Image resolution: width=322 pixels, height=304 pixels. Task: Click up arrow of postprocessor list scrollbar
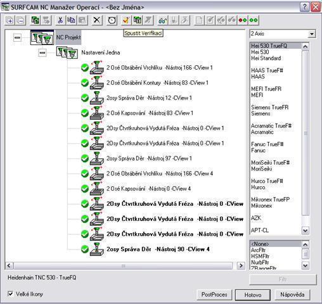click(x=305, y=46)
